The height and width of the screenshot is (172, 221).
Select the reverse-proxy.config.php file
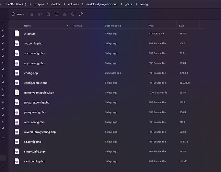40,132
